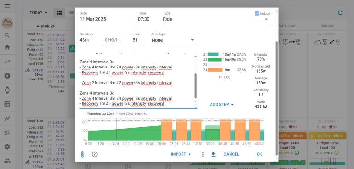Click Normalized 165w value
This screenshot has height=169, width=354.
261,71
